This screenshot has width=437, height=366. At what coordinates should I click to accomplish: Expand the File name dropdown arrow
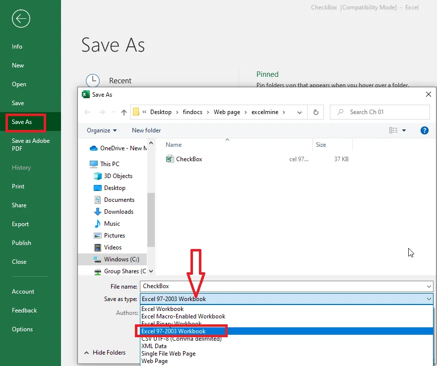click(429, 286)
